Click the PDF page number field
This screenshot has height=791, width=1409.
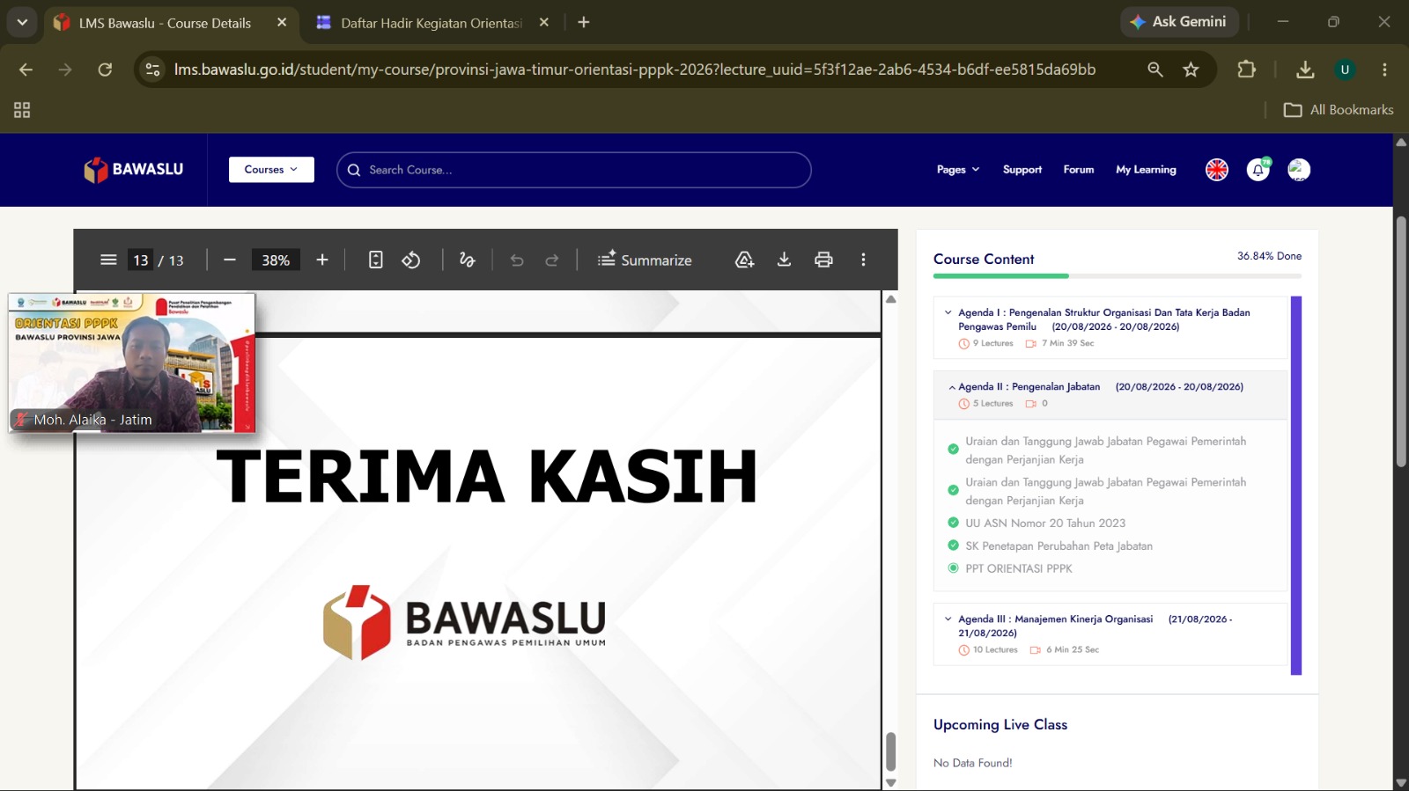141,260
